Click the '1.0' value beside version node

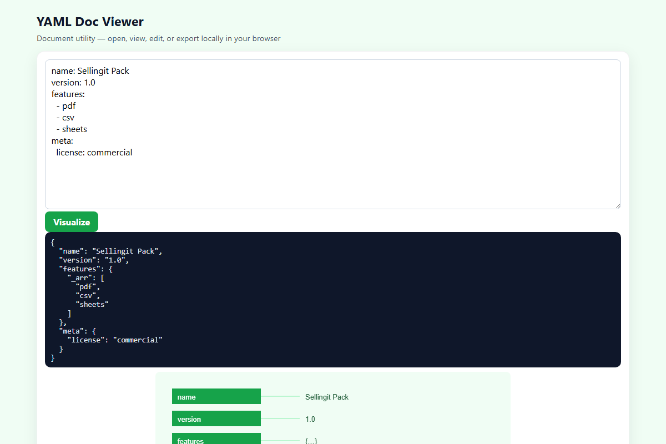[310, 419]
